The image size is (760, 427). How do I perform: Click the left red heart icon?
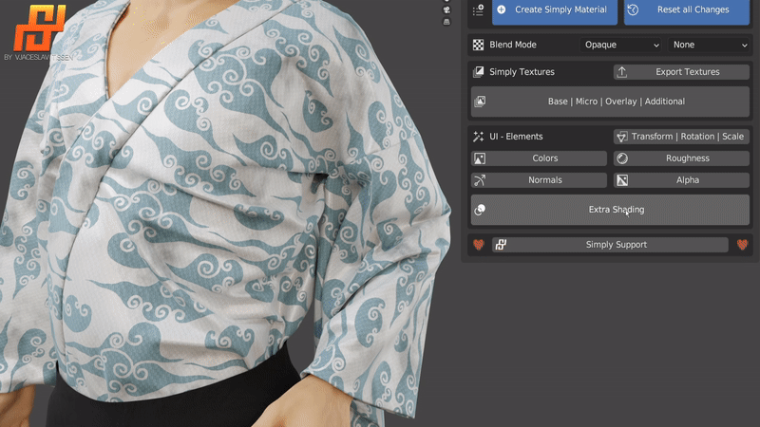pyautogui.click(x=479, y=245)
